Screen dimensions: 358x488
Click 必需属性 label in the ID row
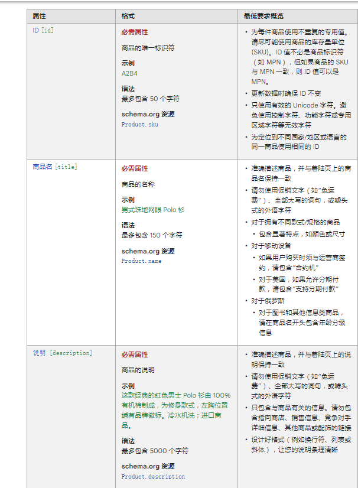tap(135, 32)
